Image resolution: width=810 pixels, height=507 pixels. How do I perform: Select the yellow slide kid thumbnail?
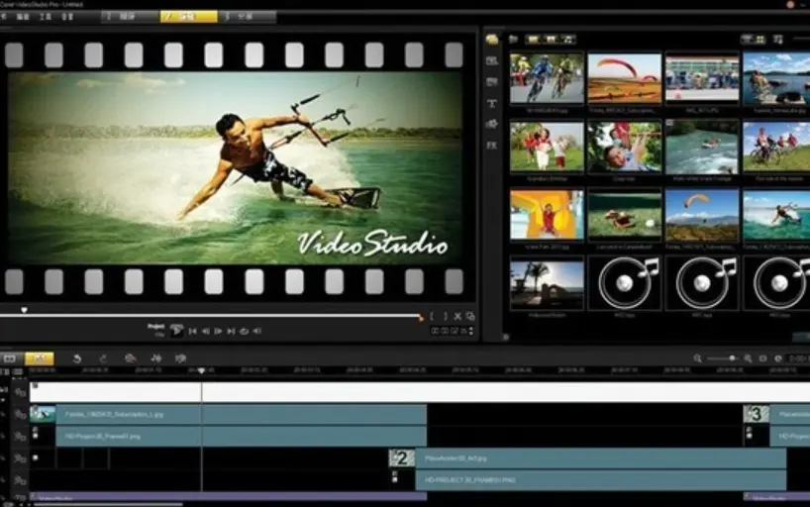pyautogui.click(x=547, y=215)
